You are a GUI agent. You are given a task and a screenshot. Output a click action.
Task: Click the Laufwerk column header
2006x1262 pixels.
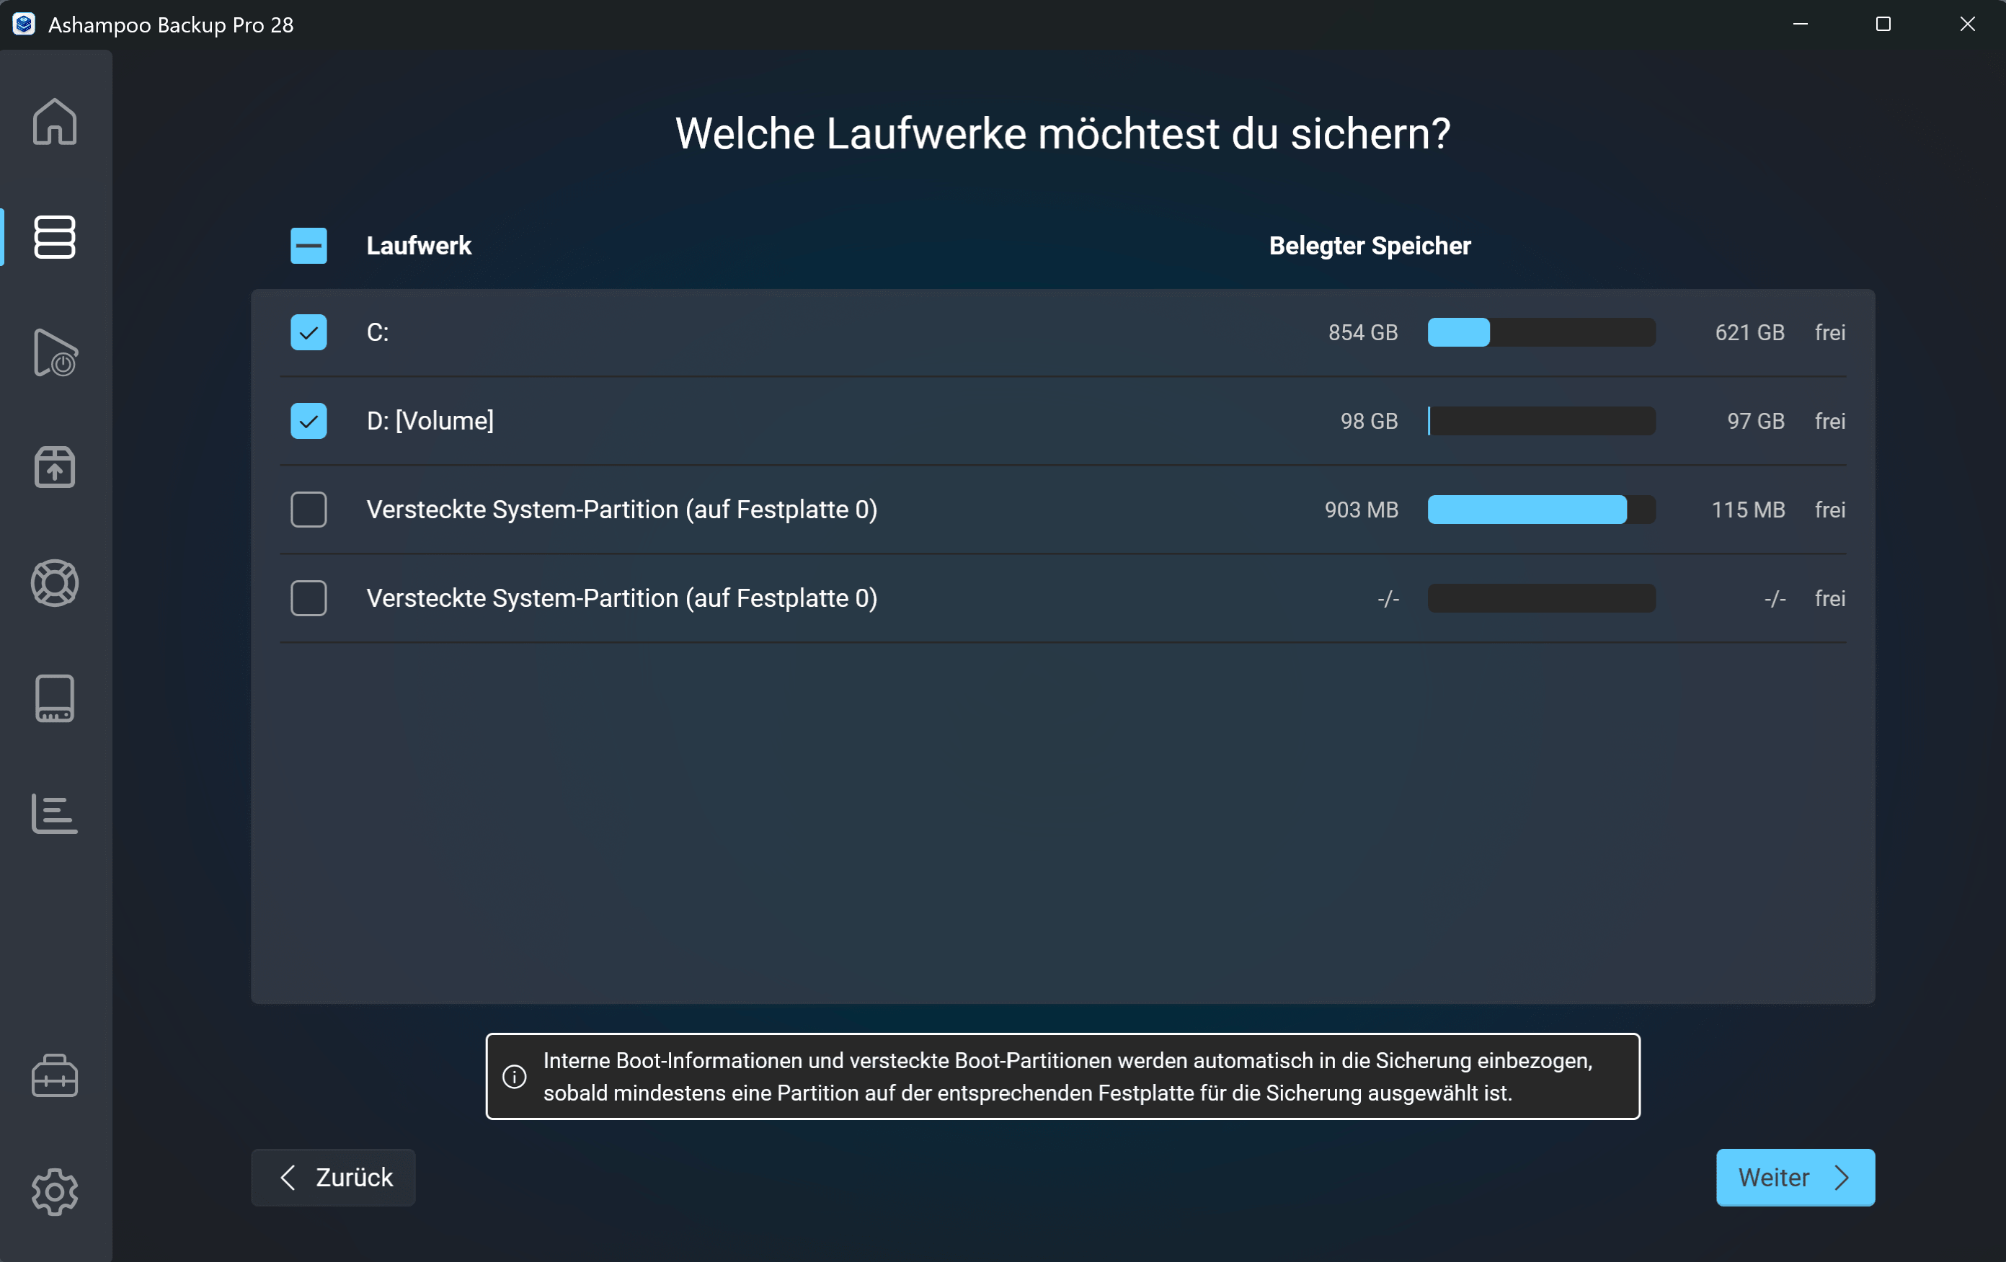(x=418, y=246)
